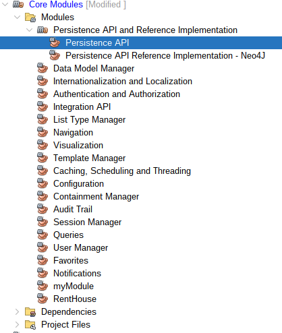Click the Configuration module icon
The height and width of the screenshot is (333, 282).
43,183
